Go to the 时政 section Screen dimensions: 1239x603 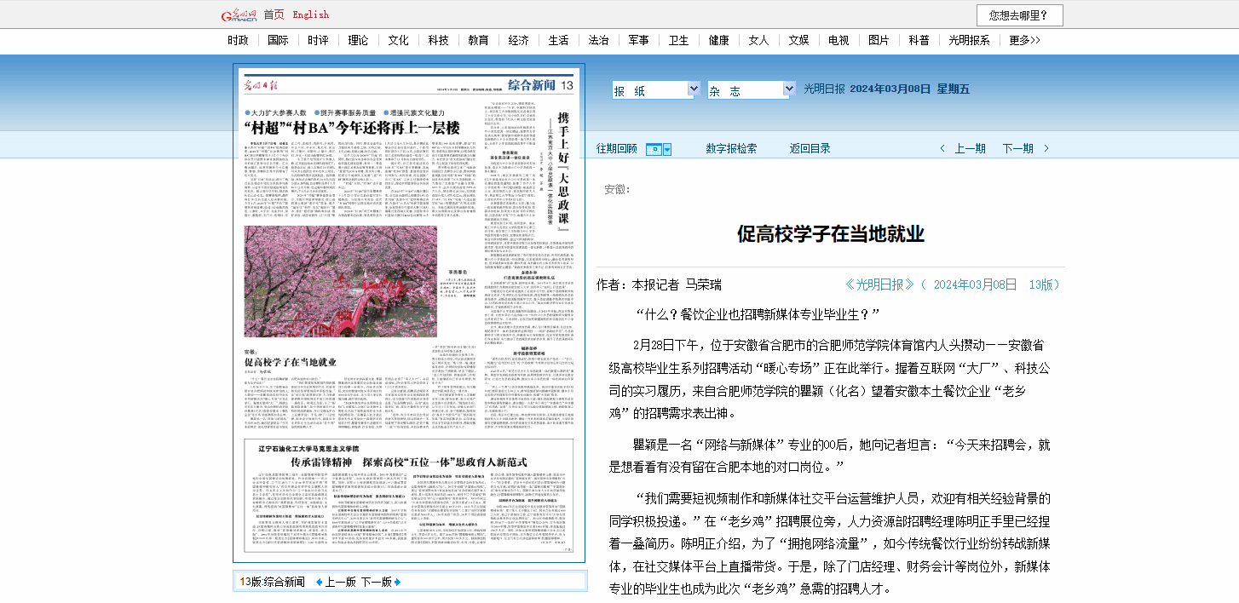239,40
